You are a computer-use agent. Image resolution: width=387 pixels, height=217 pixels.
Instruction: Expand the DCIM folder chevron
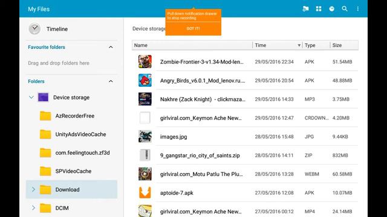click(x=33, y=208)
